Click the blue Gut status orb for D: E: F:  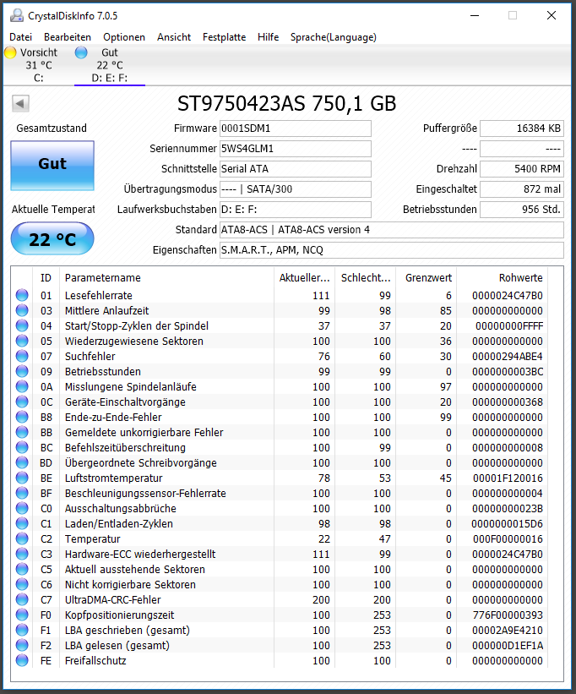pyautogui.click(x=81, y=52)
